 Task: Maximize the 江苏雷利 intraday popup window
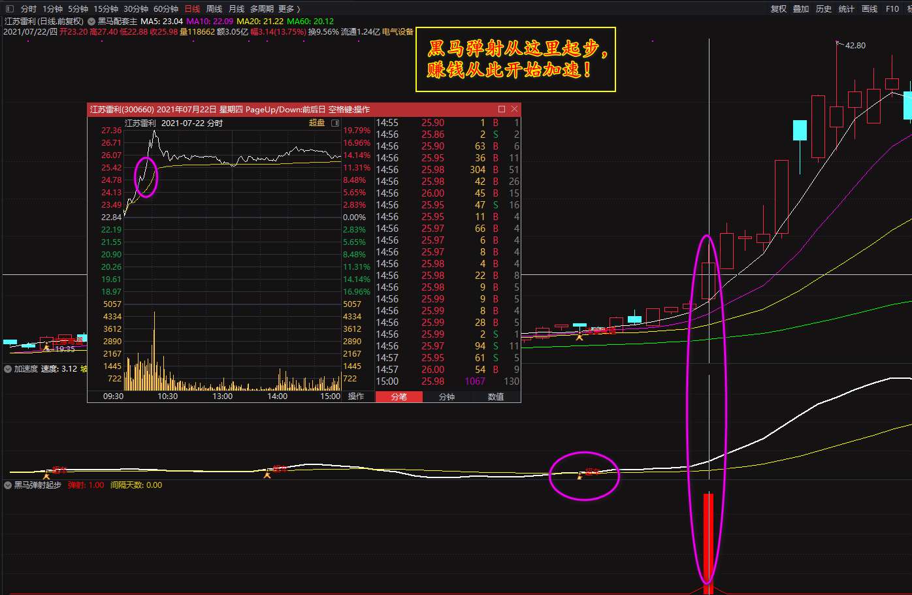pyautogui.click(x=502, y=109)
